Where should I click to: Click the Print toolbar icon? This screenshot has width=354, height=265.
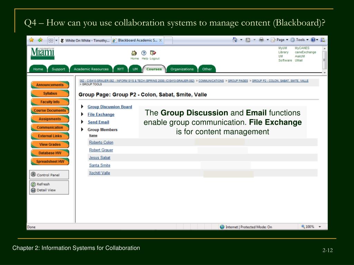tap(261, 40)
